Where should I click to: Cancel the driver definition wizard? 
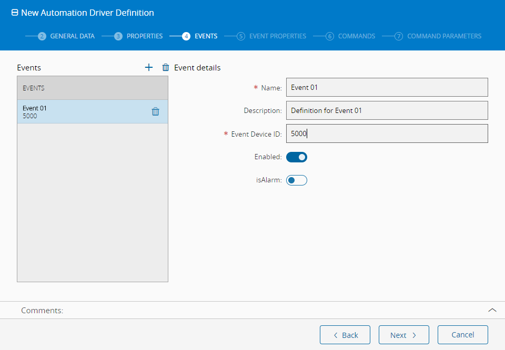pyautogui.click(x=462, y=335)
